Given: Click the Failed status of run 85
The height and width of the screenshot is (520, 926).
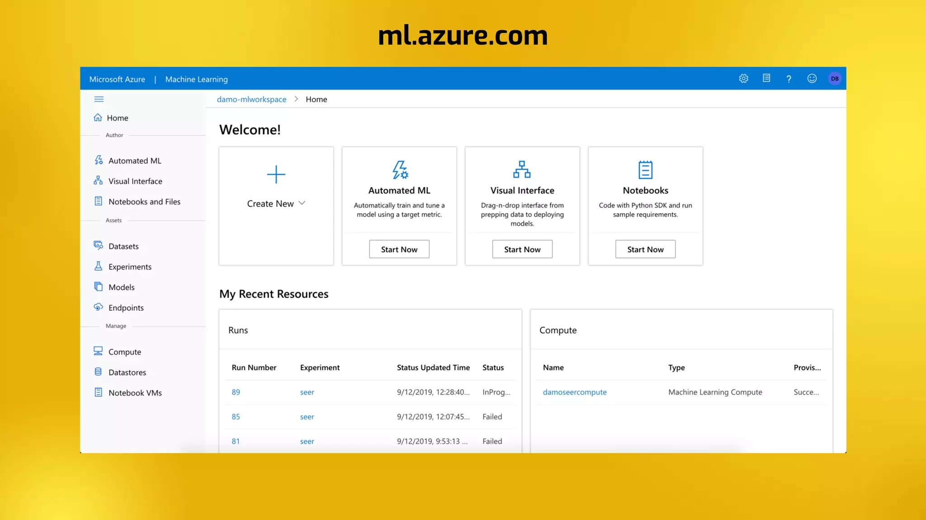Looking at the screenshot, I should (x=492, y=417).
